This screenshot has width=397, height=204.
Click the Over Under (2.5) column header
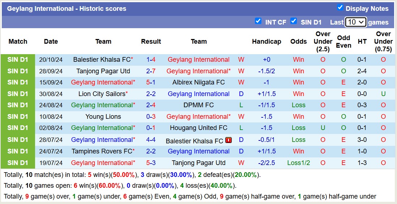(323, 42)
